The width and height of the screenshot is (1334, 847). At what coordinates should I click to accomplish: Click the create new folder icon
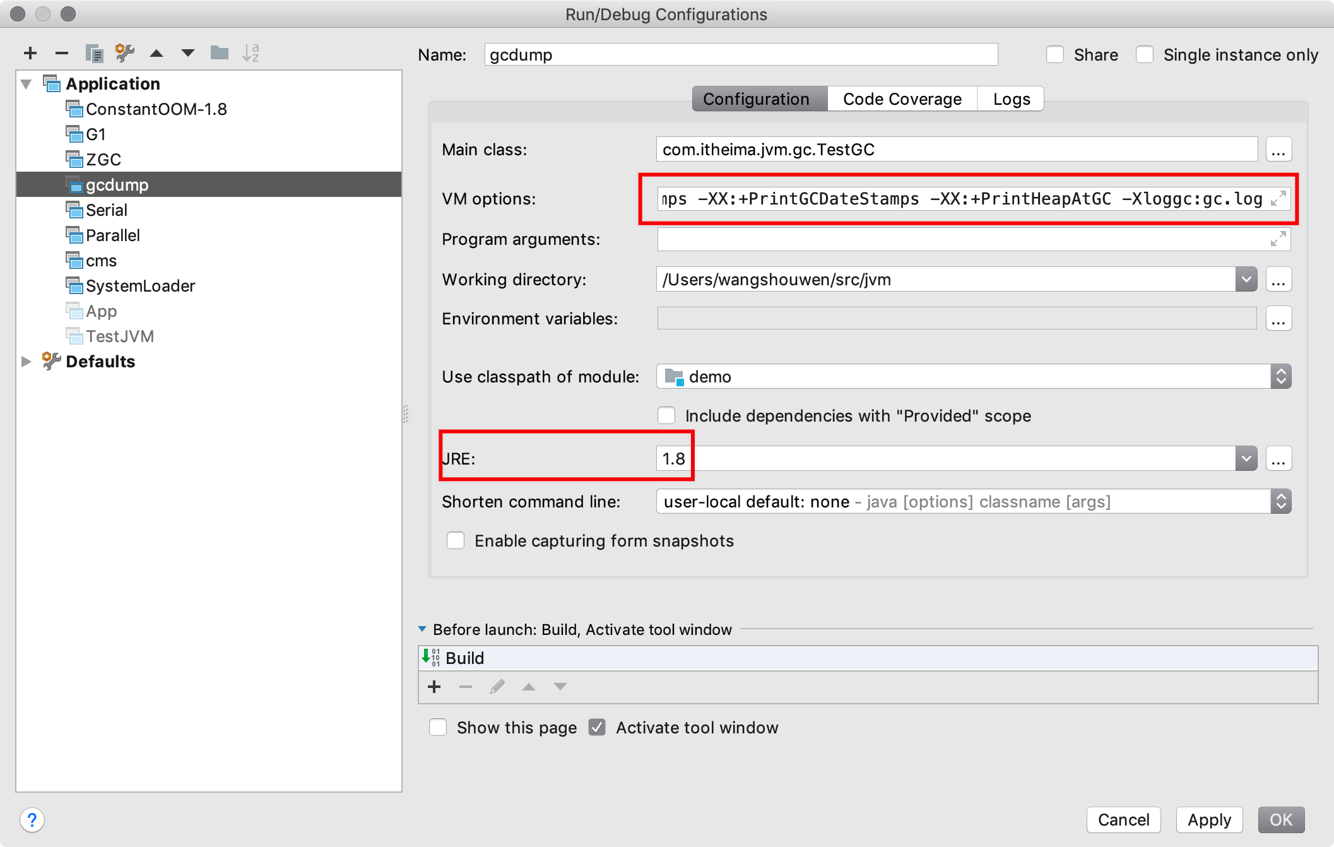click(219, 53)
